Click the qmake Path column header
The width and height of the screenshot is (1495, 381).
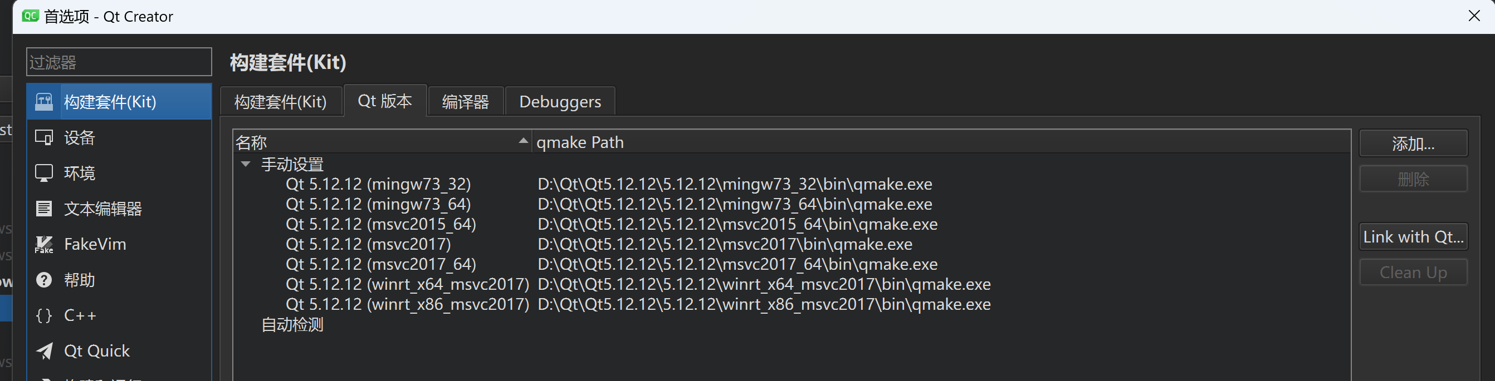[580, 142]
